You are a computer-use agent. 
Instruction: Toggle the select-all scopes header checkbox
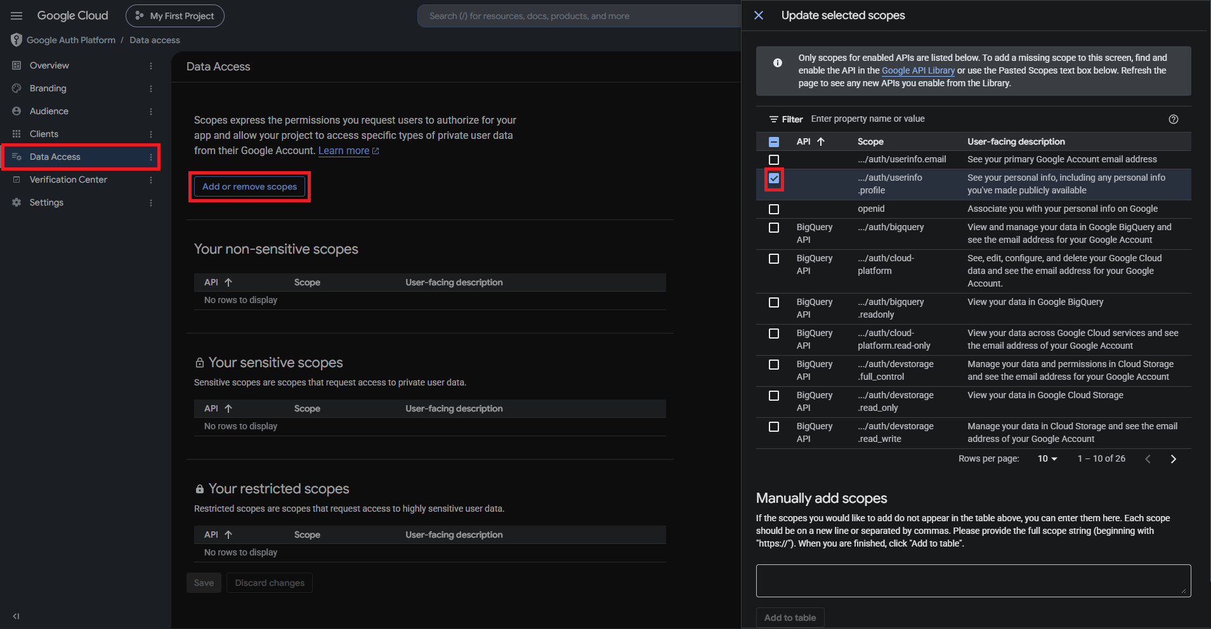pyautogui.click(x=774, y=141)
